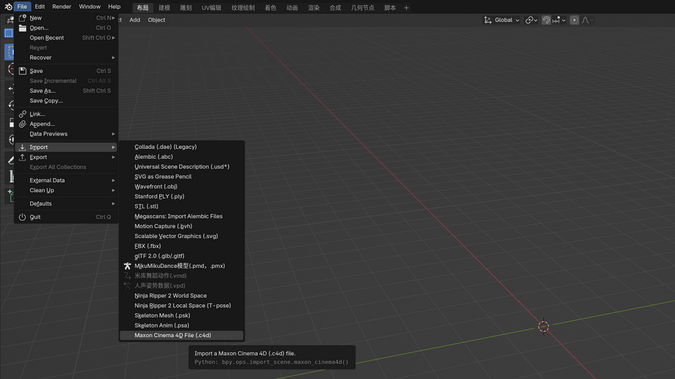
Task: Switch to the 几何节点 workspace tab
Action: click(363, 8)
